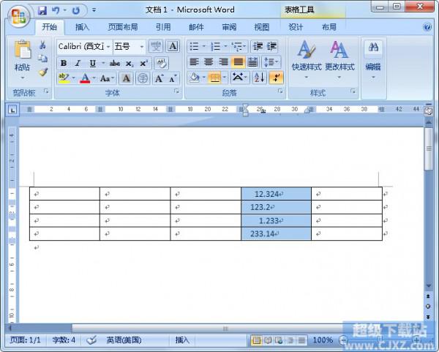Redo the last action
Screen dimensions: 439x352
(75, 11)
